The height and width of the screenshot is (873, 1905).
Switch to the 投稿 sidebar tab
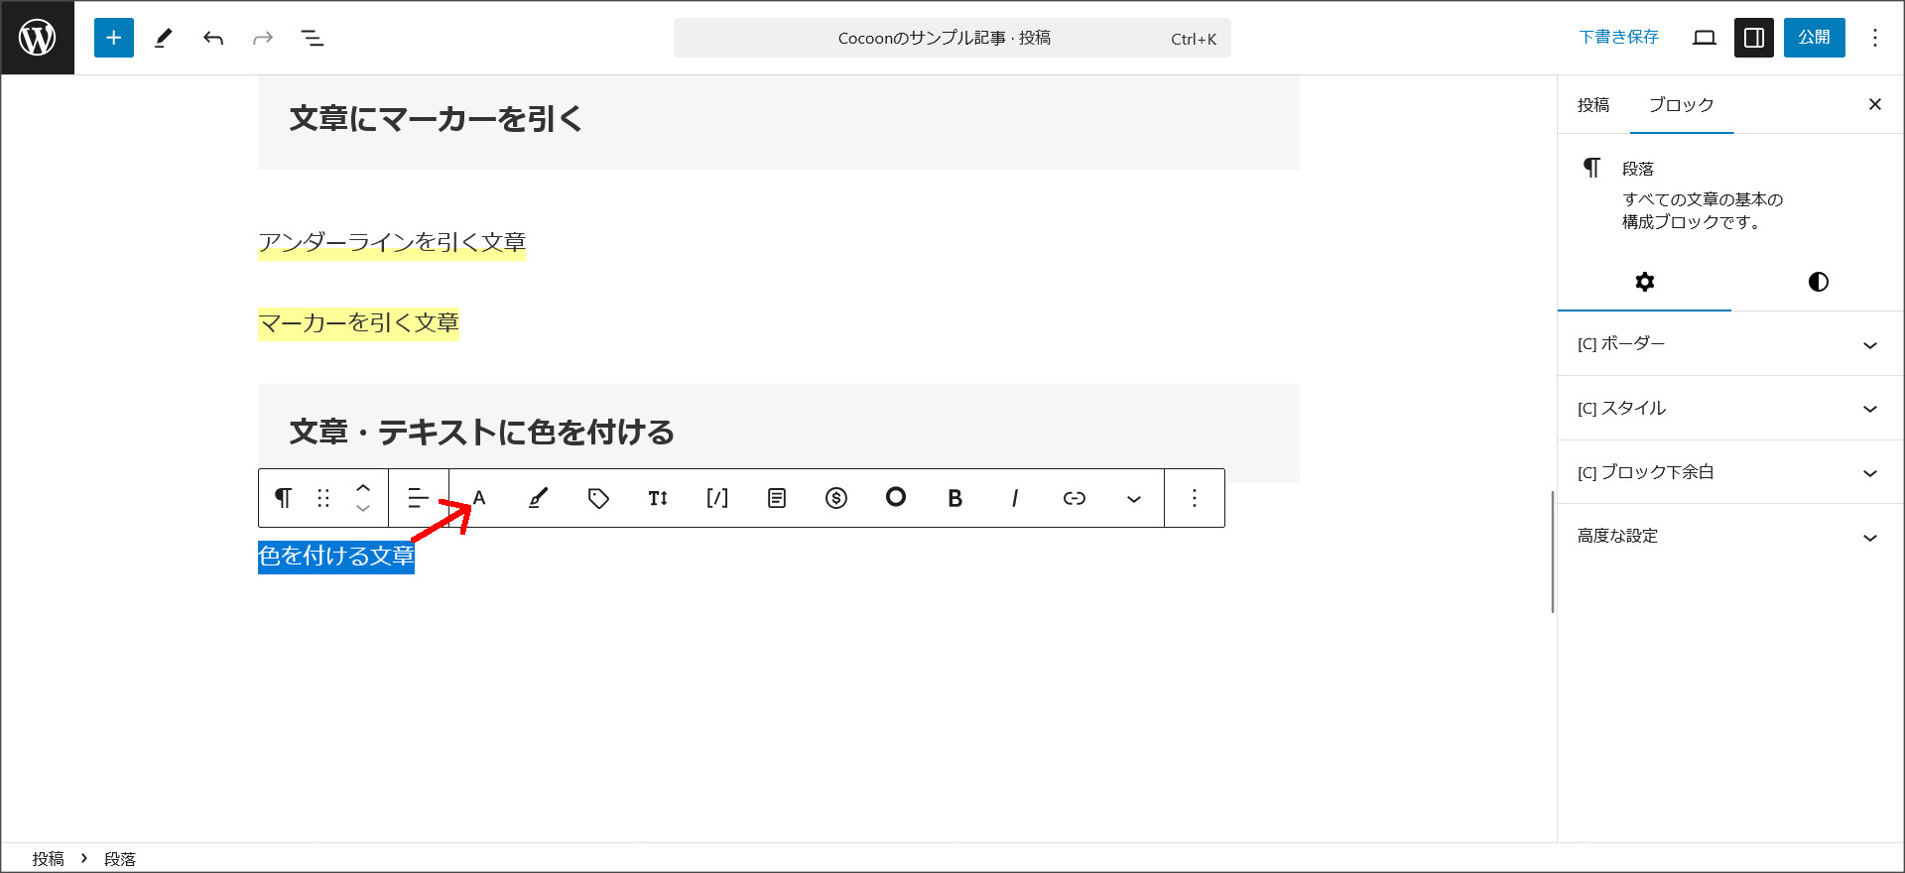pyautogui.click(x=1593, y=105)
